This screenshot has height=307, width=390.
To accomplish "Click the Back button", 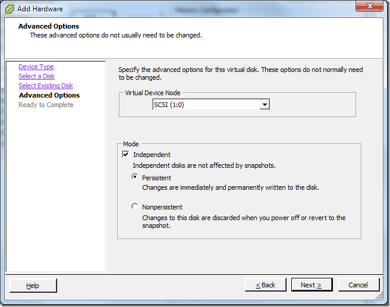I will (265, 285).
